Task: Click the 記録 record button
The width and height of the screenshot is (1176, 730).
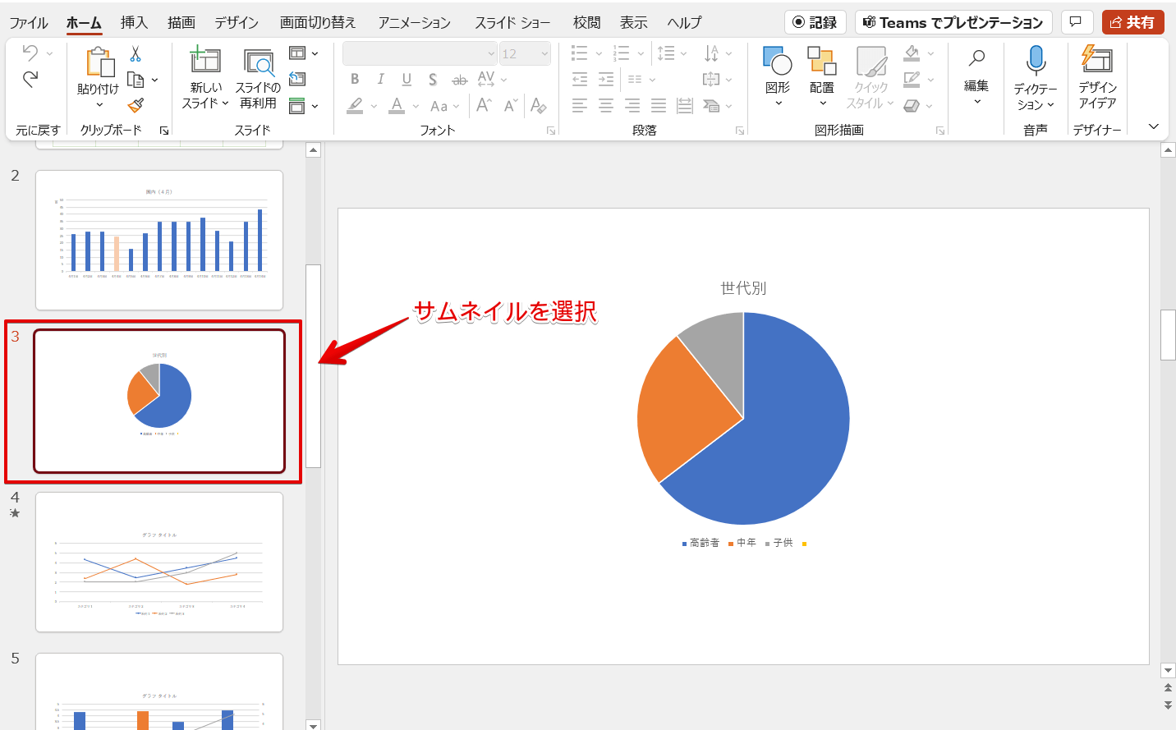Action: (815, 22)
